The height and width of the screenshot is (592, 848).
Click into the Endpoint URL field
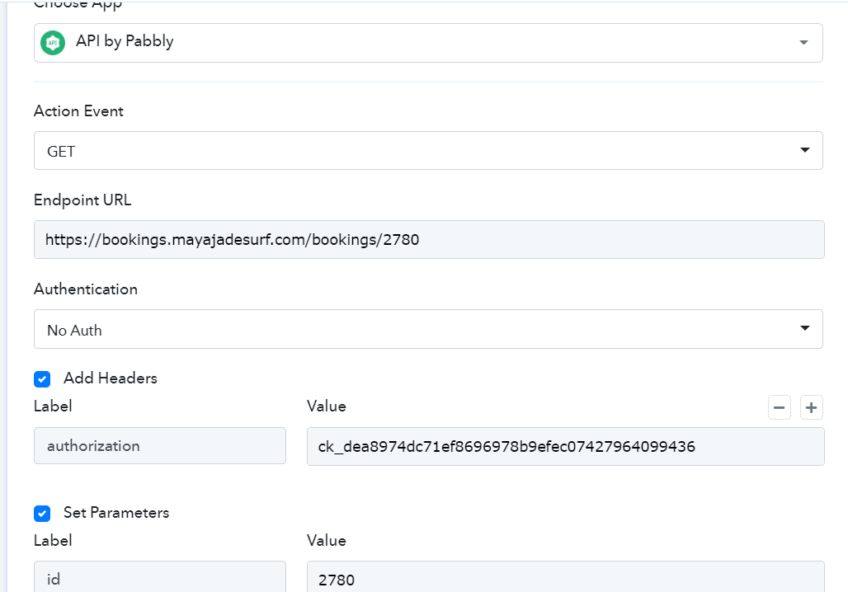tap(428, 240)
